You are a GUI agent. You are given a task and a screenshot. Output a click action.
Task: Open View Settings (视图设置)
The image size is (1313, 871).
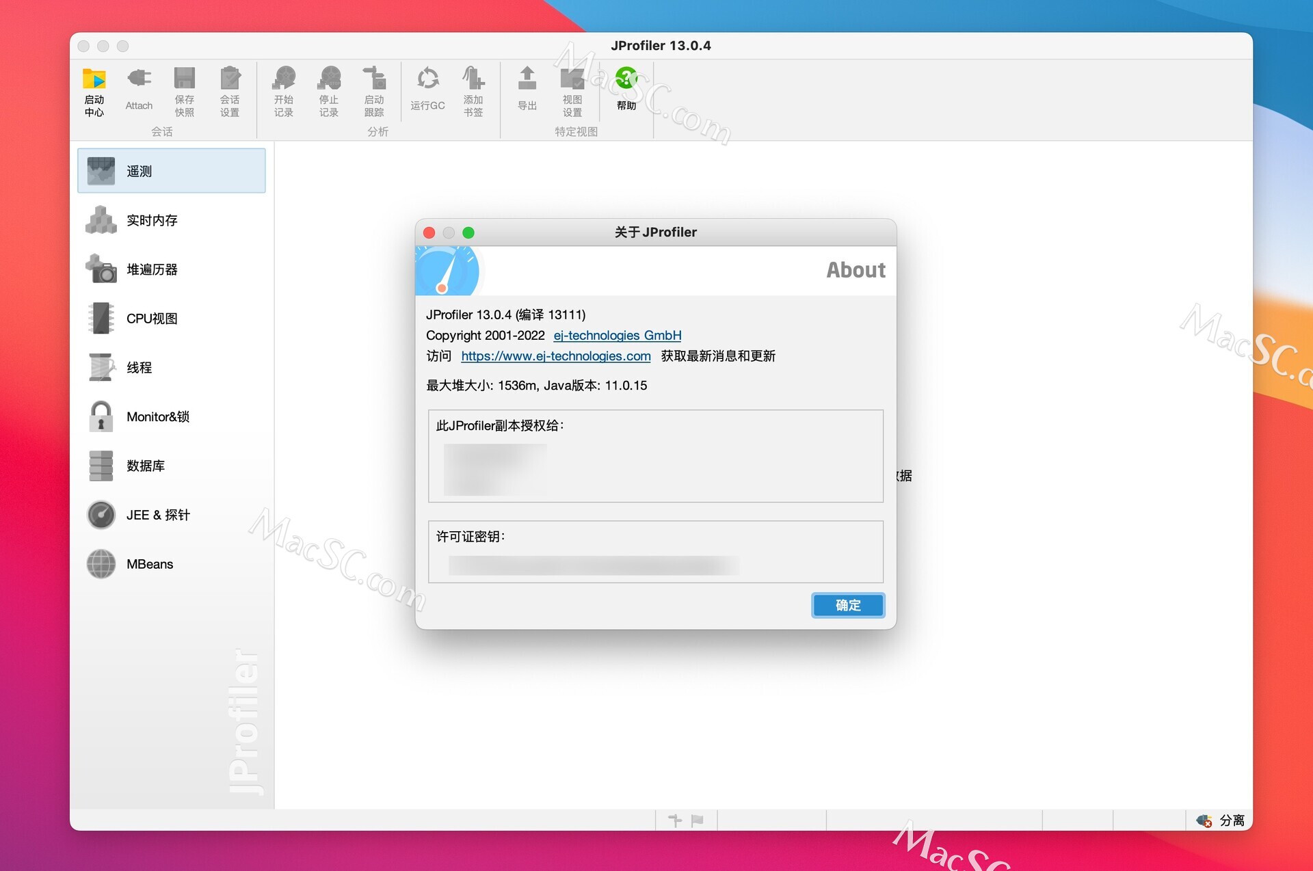pyautogui.click(x=572, y=92)
